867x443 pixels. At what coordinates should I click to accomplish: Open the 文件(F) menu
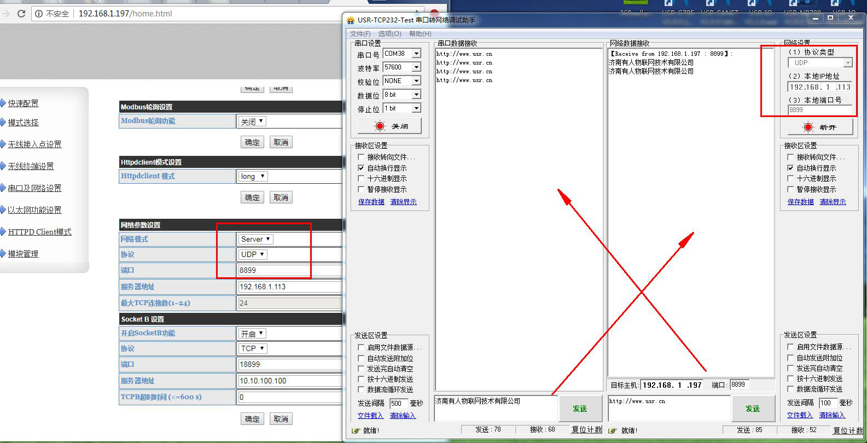tap(360, 34)
